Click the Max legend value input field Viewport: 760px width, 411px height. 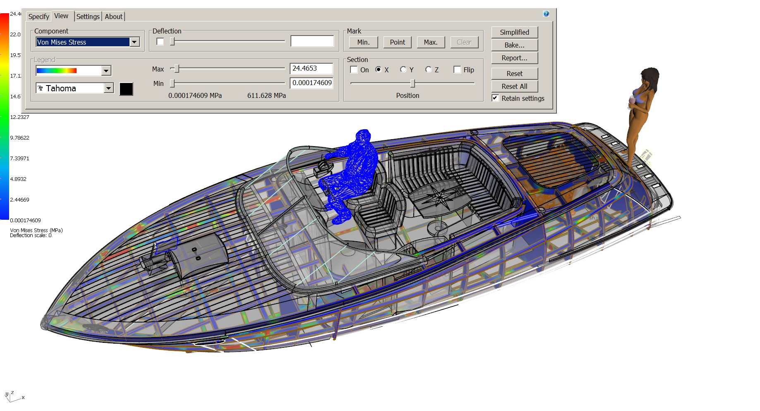(311, 69)
